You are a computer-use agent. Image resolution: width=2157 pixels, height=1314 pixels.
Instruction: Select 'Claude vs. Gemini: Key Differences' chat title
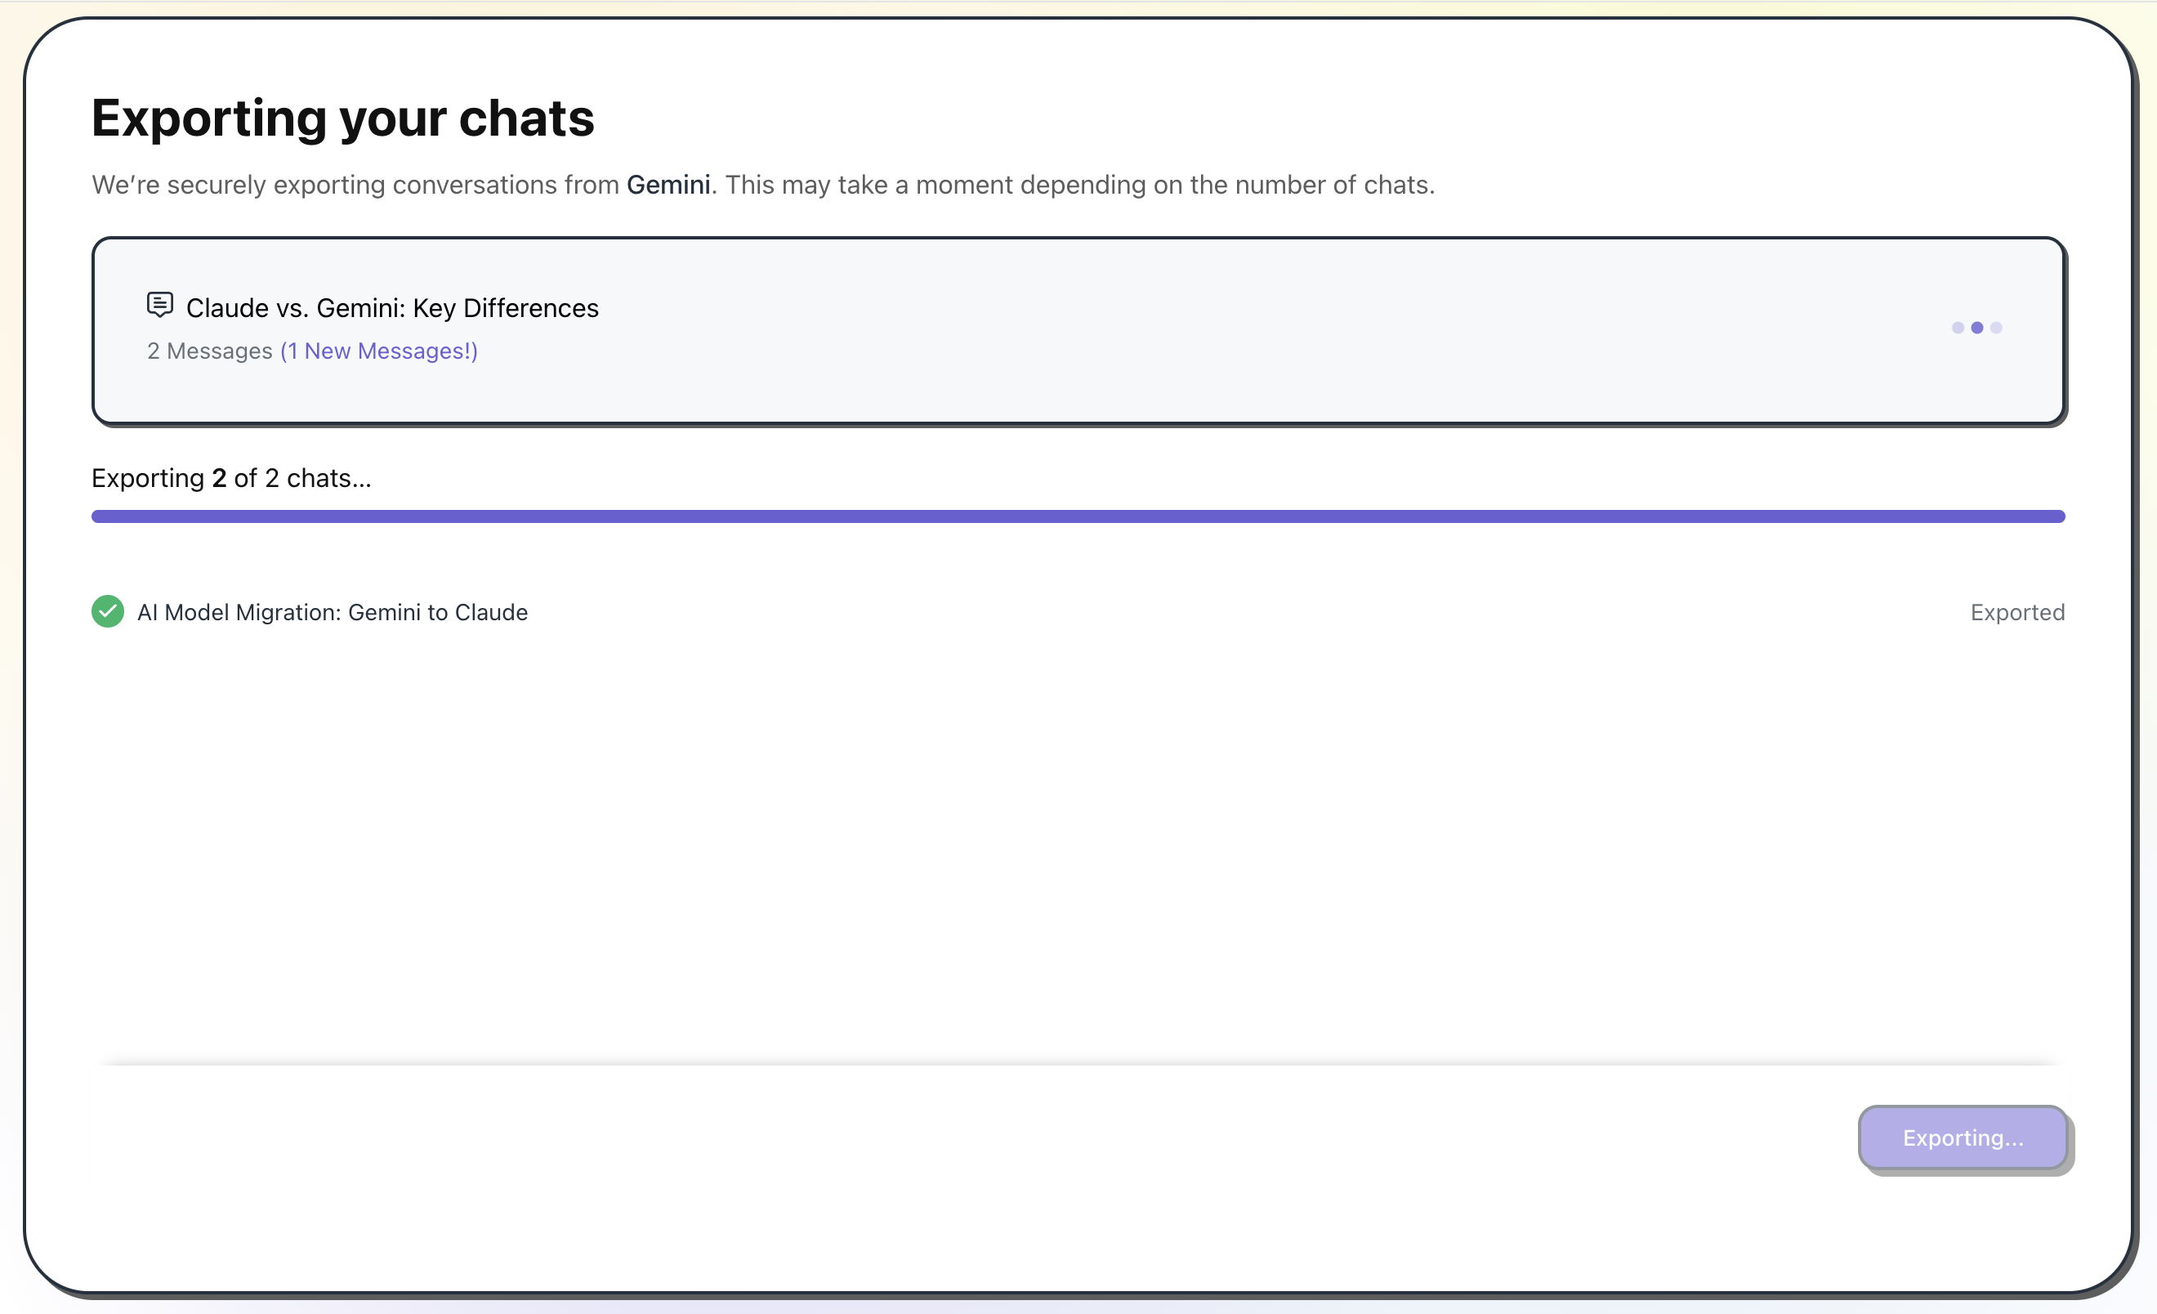(x=392, y=308)
